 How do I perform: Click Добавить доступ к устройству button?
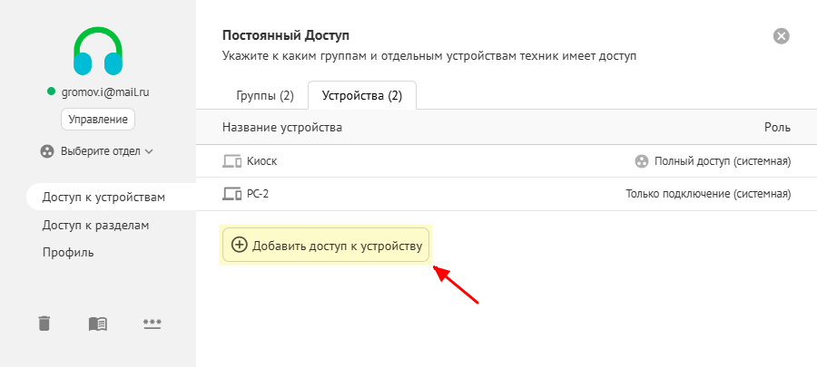coord(327,245)
